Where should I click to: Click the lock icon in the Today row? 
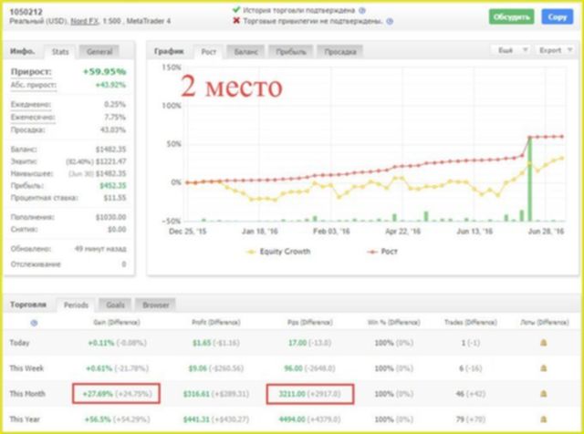[544, 343]
